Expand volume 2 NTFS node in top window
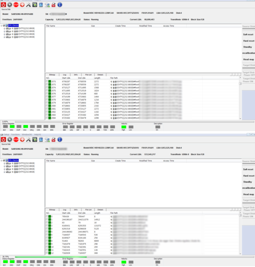The image size is (255, 267). tap(4, 34)
